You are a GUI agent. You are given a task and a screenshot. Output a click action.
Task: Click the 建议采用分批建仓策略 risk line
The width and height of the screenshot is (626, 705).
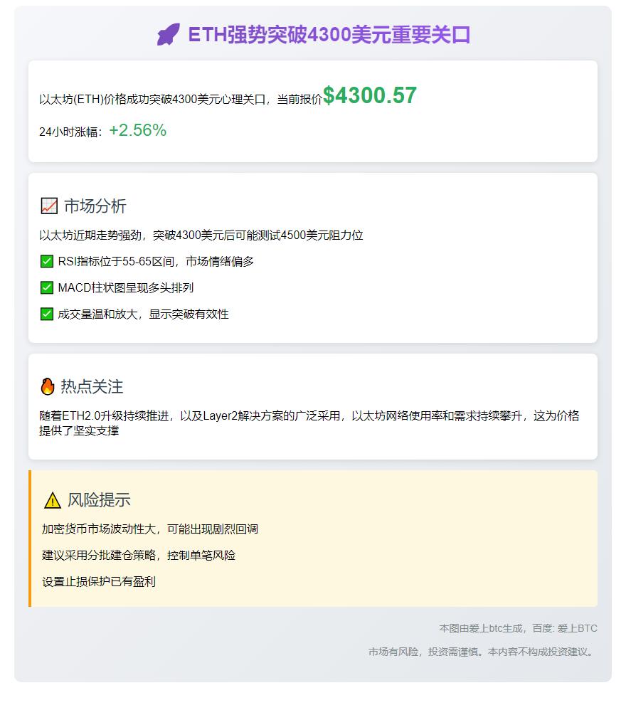click(139, 556)
